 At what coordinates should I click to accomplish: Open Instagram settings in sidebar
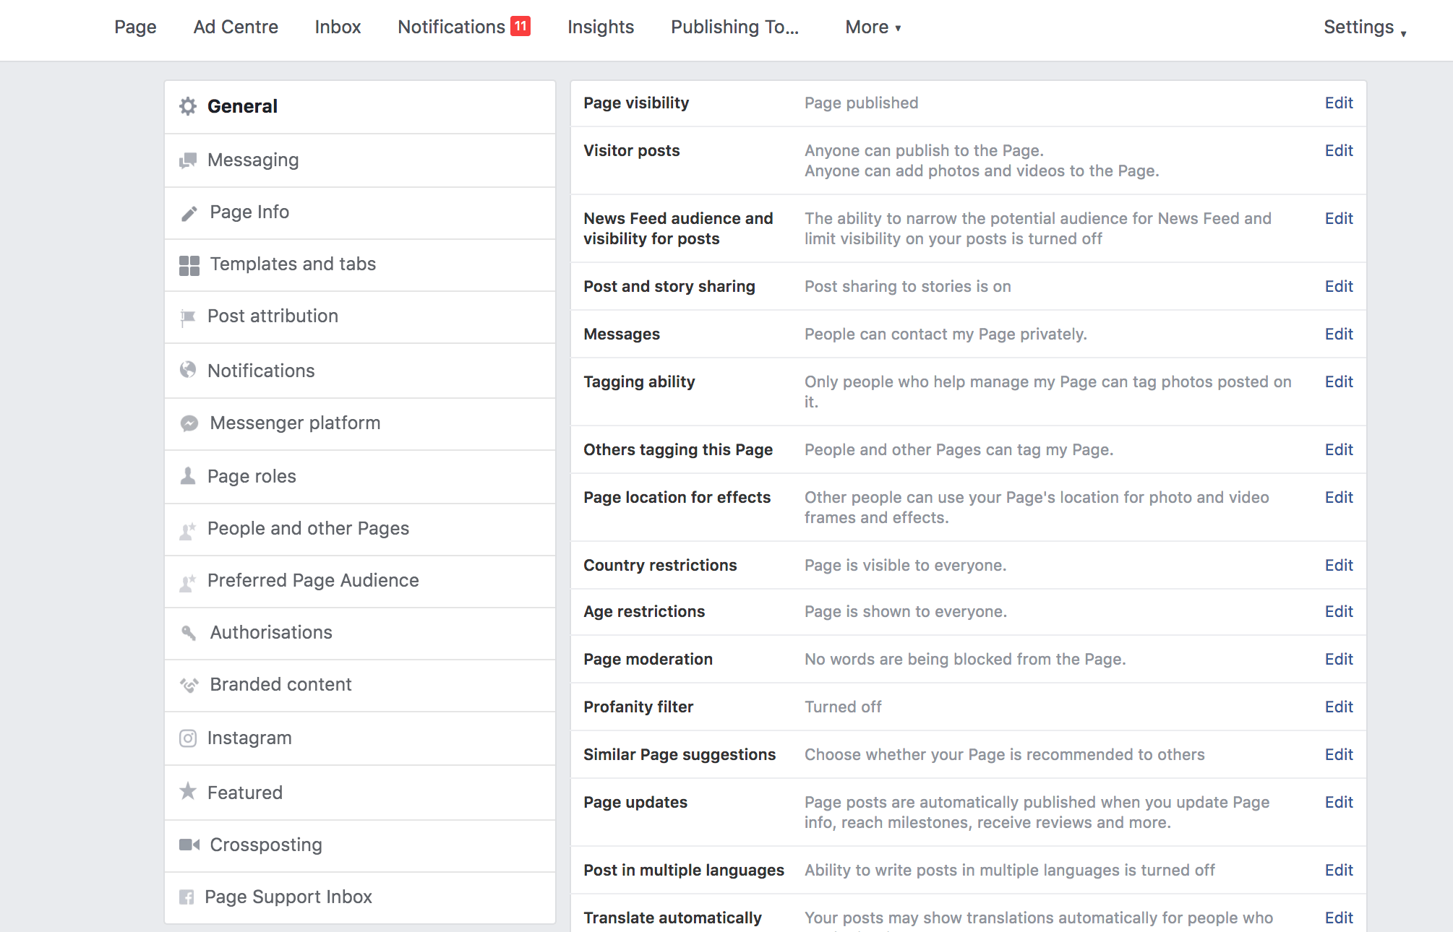360,738
